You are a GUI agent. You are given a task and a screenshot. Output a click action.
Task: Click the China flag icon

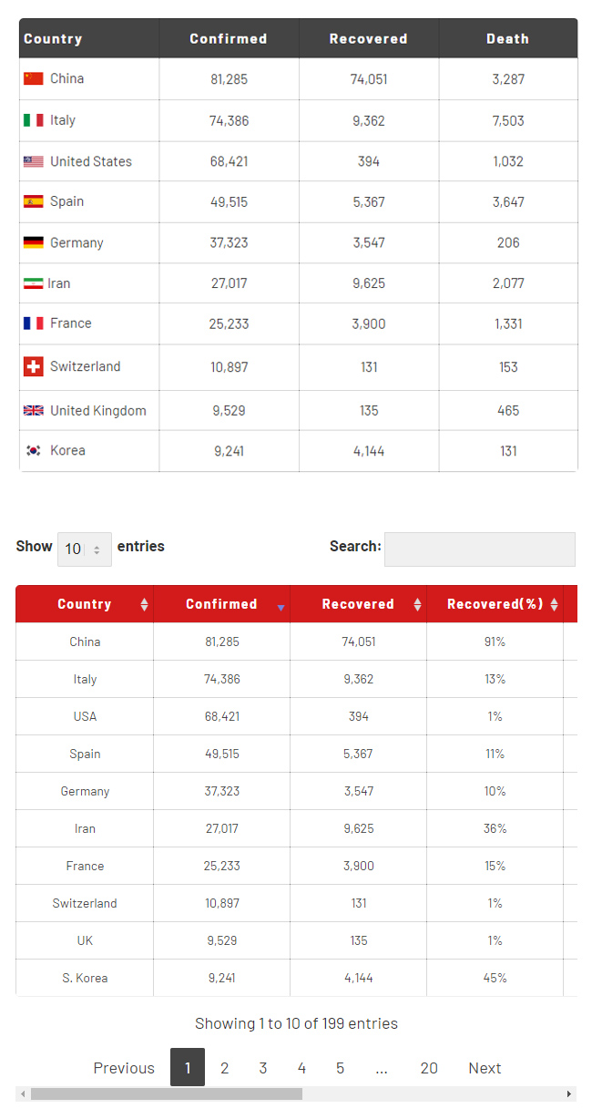(x=34, y=78)
